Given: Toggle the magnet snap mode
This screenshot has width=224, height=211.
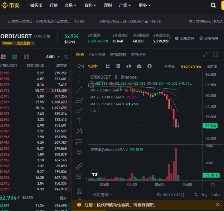Looking at the screenshot, I should pos(79,191).
